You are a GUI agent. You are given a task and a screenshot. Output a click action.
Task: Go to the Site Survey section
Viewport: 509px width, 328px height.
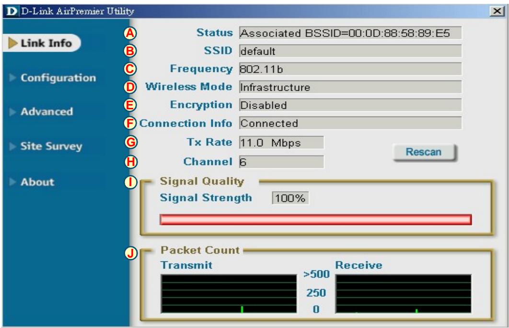(x=51, y=146)
